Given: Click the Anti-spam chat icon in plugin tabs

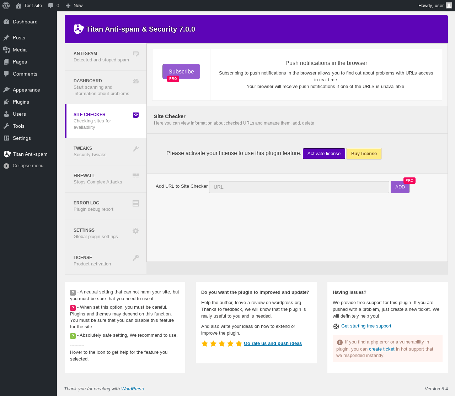Looking at the screenshot, I should point(136,54).
